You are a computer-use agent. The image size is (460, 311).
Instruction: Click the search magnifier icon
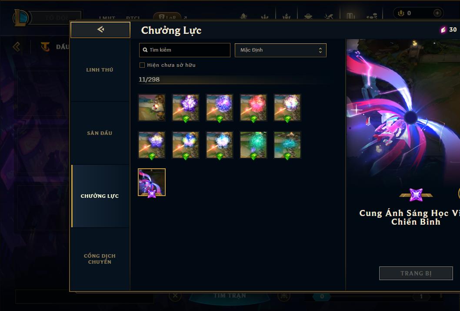(x=145, y=50)
